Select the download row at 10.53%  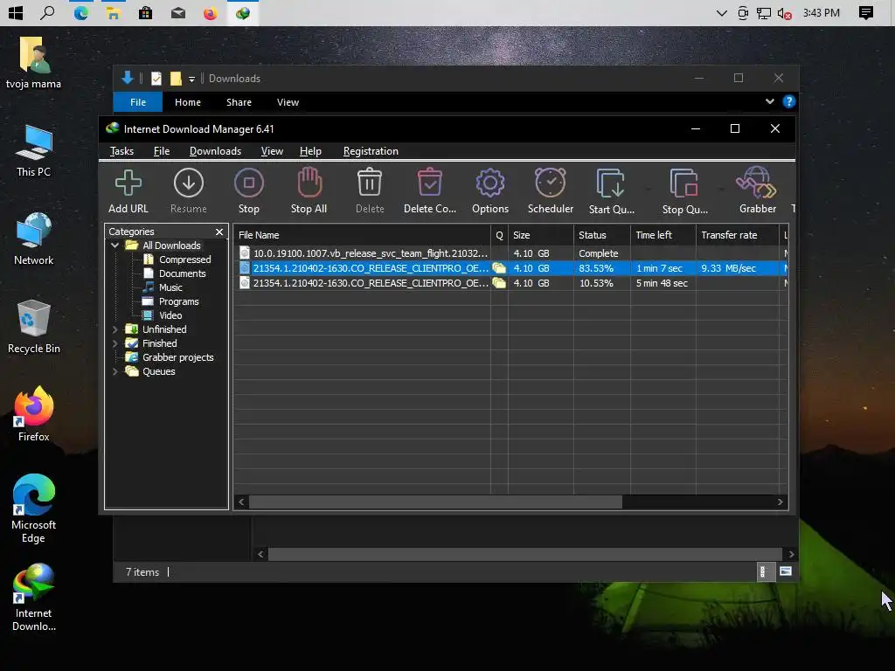point(510,283)
